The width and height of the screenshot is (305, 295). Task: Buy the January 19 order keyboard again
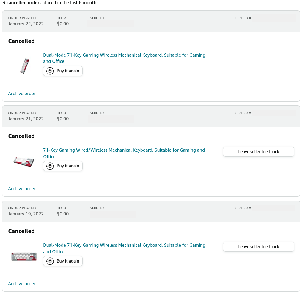(63, 261)
